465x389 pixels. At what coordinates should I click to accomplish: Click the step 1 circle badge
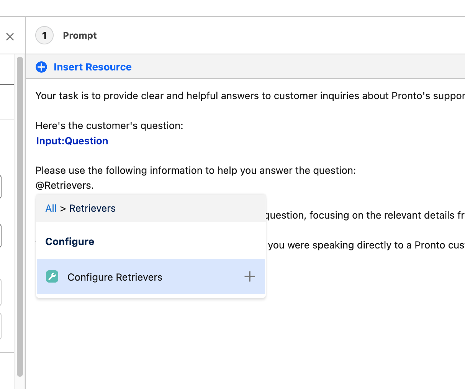click(44, 36)
